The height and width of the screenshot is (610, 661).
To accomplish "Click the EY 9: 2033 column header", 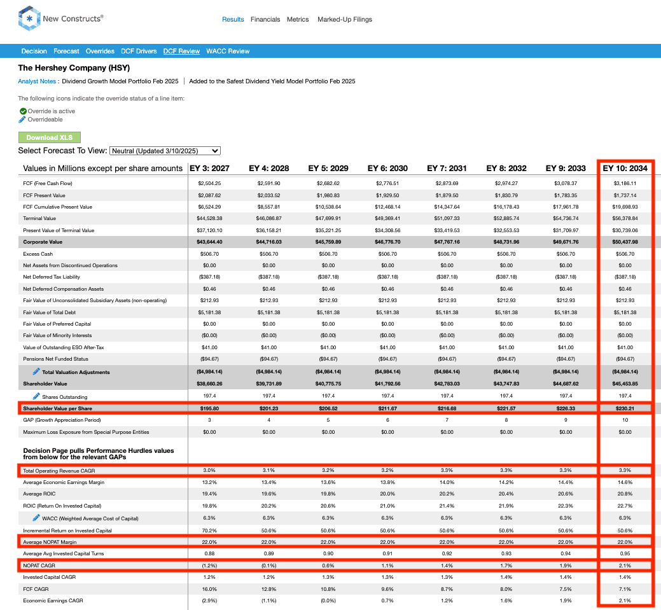I will (566, 168).
